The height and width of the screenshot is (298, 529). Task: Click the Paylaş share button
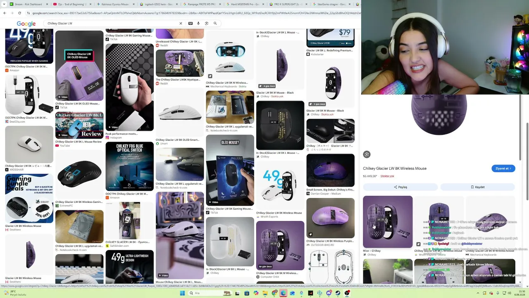400,187
